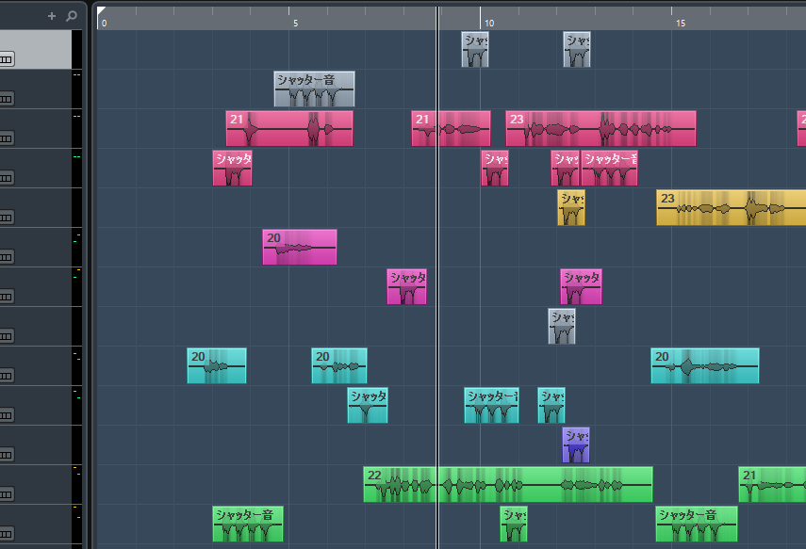806x549 pixels.
Task: Select the small purple シャッ clip
Action: coord(576,444)
